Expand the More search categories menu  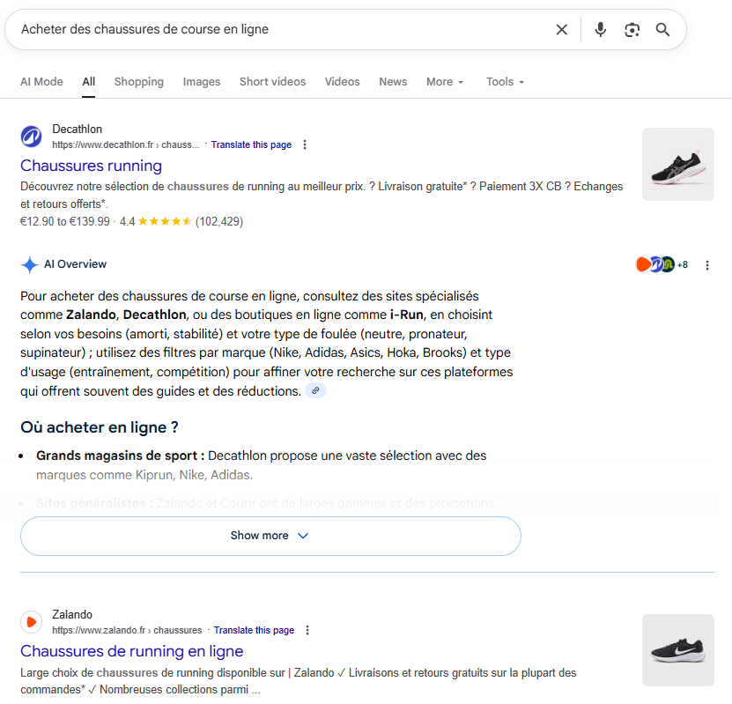click(x=444, y=81)
